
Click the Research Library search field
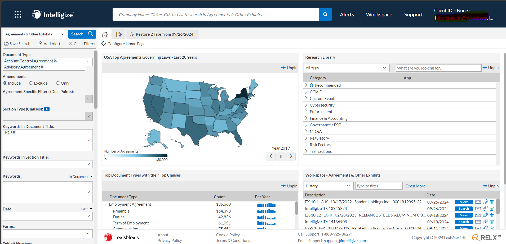(438, 68)
